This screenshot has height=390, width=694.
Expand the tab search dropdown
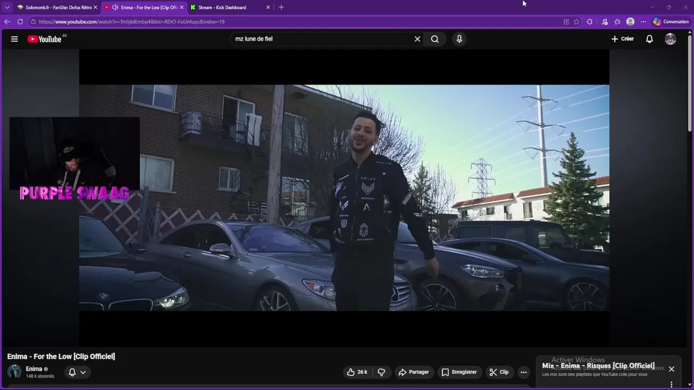pyautogui.click(x=7, y=8)
